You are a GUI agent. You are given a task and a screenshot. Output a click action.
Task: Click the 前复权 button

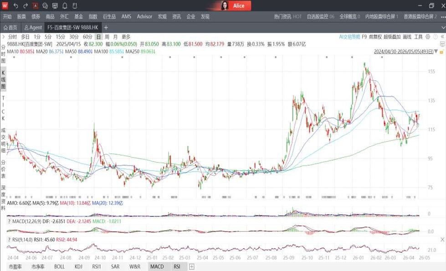[x=375, y=37]
